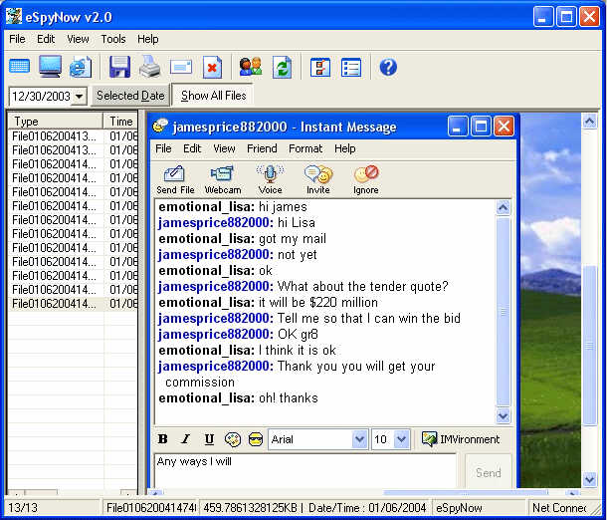Viewport: 607px width, 520px height.
Task: Click the IMVironment button
Action: (x=461, y=439)
